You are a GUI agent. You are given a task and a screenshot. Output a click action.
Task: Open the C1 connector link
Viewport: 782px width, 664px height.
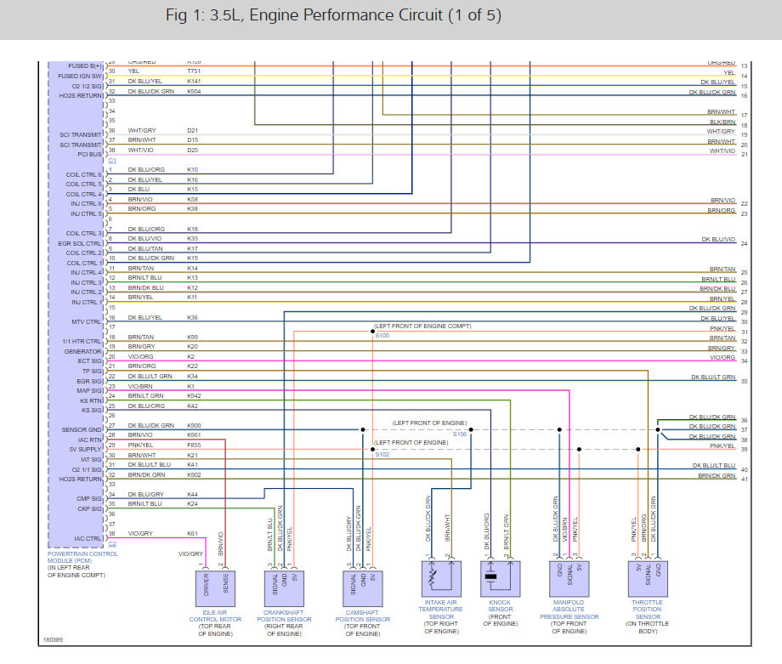pos(112,161)
